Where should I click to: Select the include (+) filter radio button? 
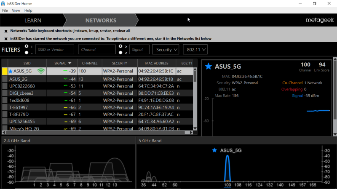(x=27, y=46)
